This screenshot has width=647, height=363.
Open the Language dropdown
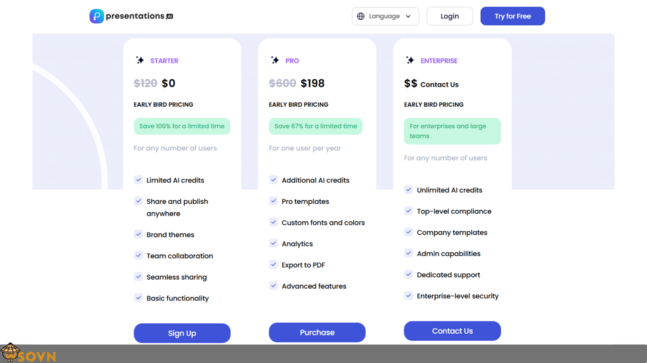click(x=385, y=16)
